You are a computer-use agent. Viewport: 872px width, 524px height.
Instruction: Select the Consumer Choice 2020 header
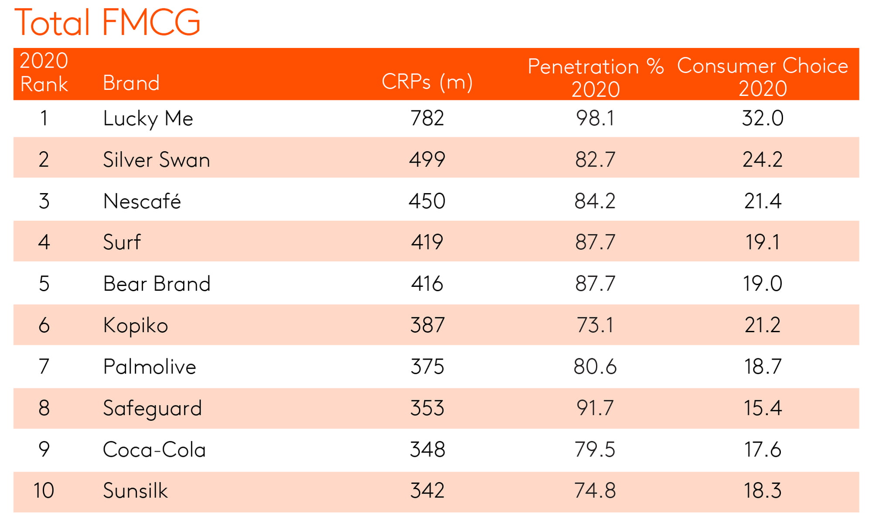[x=763, y=77]
